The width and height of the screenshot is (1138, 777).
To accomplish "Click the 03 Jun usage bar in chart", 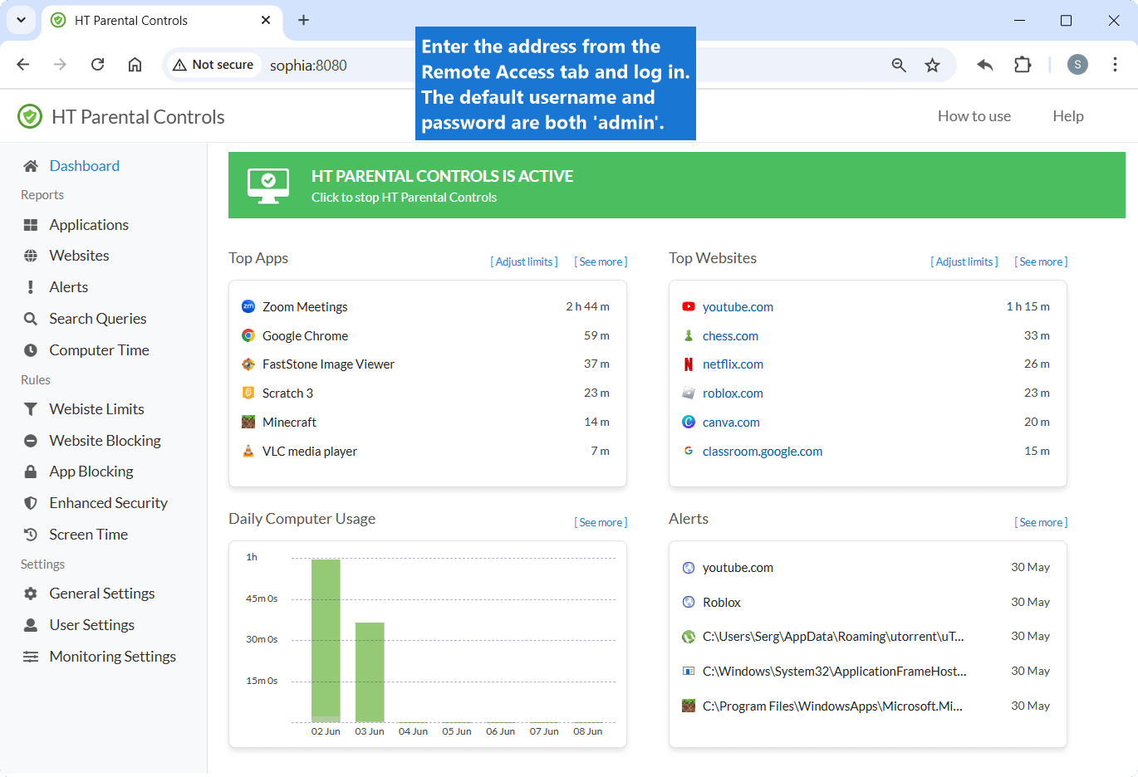I will pyautogui.click(x=370, y=672).
